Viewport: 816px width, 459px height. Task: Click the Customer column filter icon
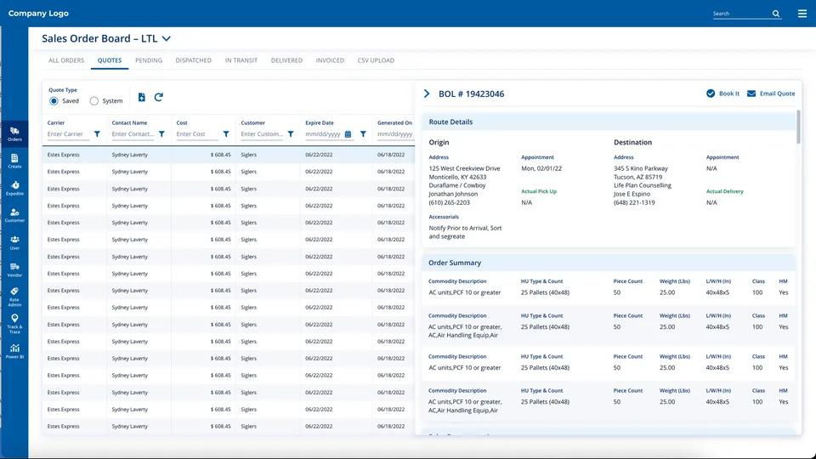[291, 134]
